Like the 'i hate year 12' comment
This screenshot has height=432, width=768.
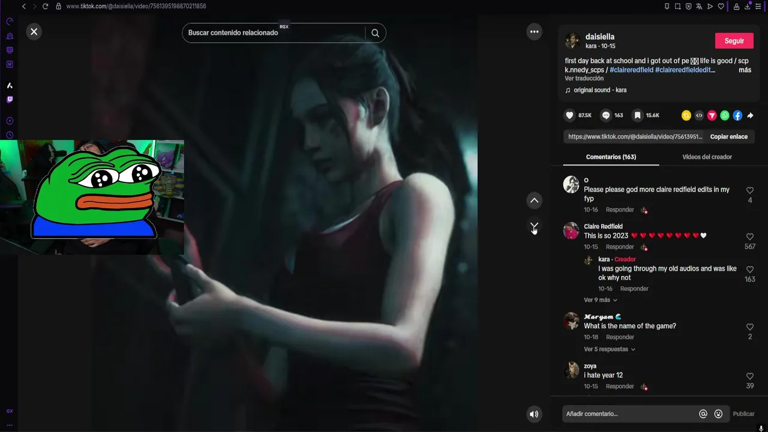(x=750, y=376)
